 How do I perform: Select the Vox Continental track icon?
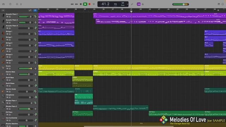point(3,119)
